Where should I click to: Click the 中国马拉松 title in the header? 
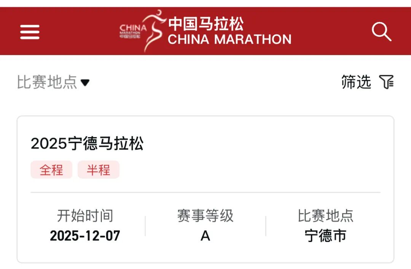(x=207, y=24)
